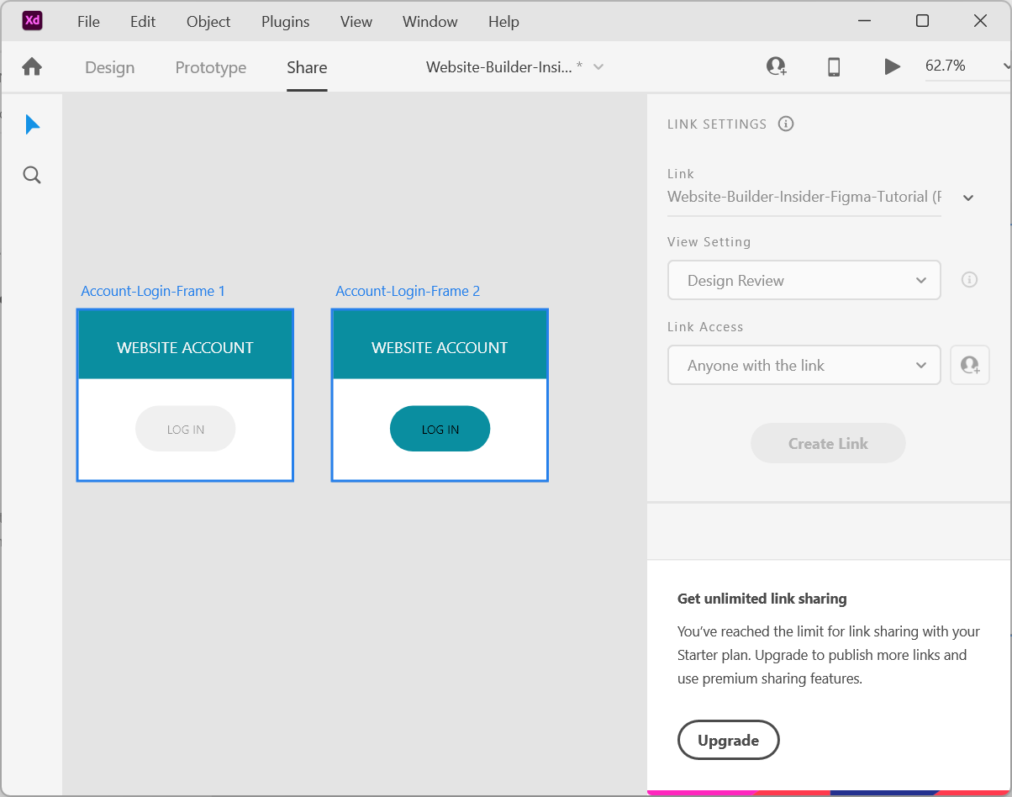This screenshot has height=797, width=1012.
Task: Click the Home icon
Action: (x=32, y=67)
